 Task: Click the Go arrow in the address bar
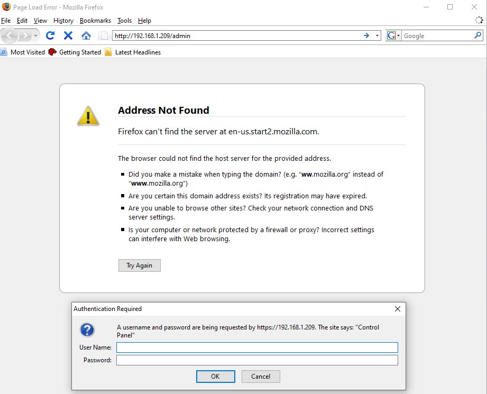[366, 35]
